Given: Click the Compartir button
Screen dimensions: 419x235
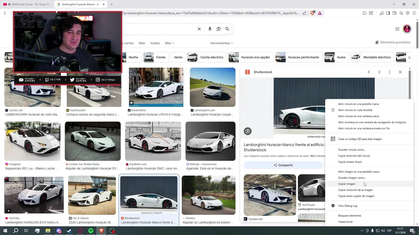Looking at the screenshot, I should click(x=283, y=165).
